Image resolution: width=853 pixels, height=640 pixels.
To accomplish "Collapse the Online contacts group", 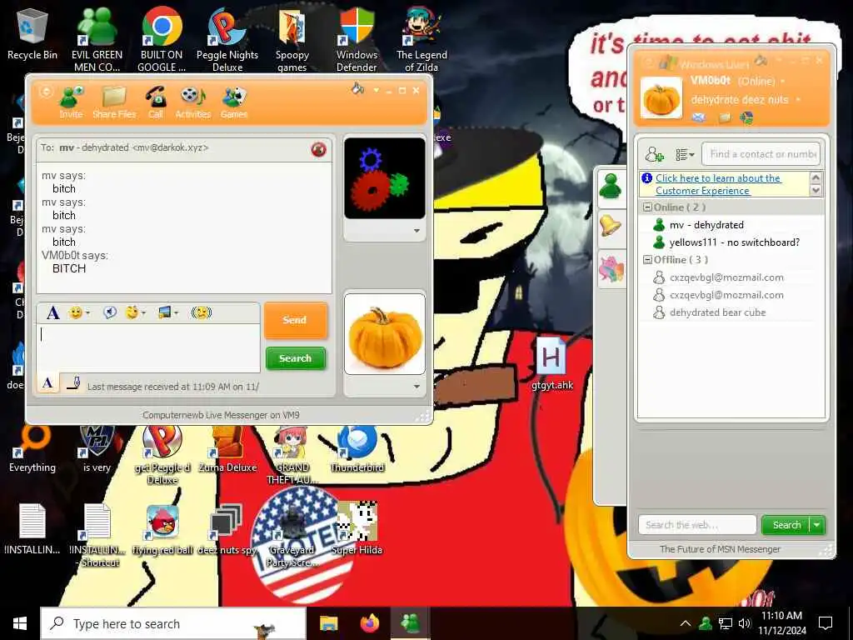I will (647, 207).
